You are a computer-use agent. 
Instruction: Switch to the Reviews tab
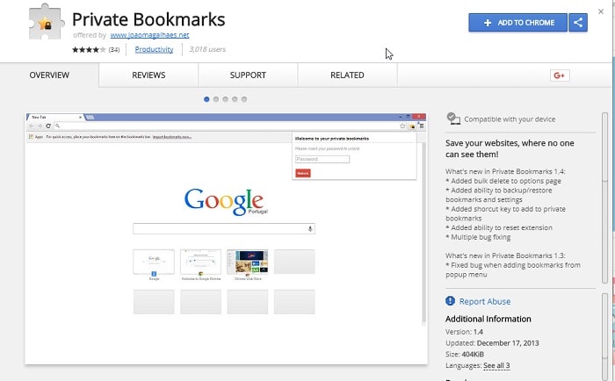click(148, 75)
